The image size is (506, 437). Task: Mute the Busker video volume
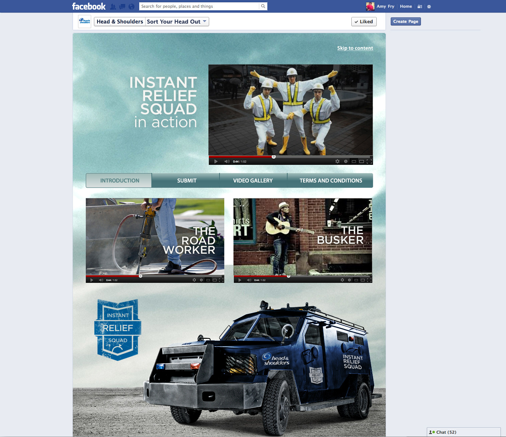(249, 280)
